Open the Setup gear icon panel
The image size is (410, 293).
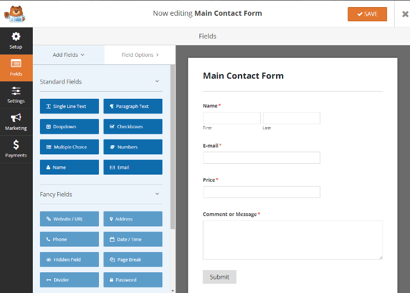16,41
